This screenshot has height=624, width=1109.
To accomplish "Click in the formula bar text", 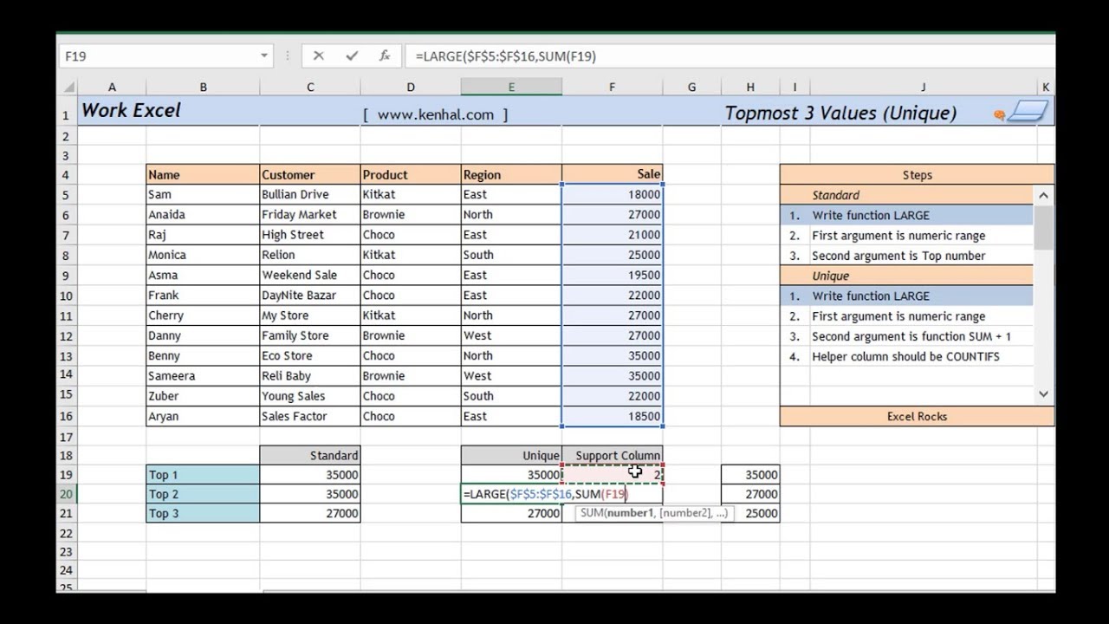I will (x=728, y=55).
